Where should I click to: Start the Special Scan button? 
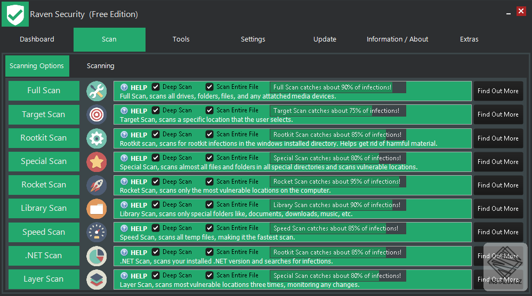[x=44, y=161]
